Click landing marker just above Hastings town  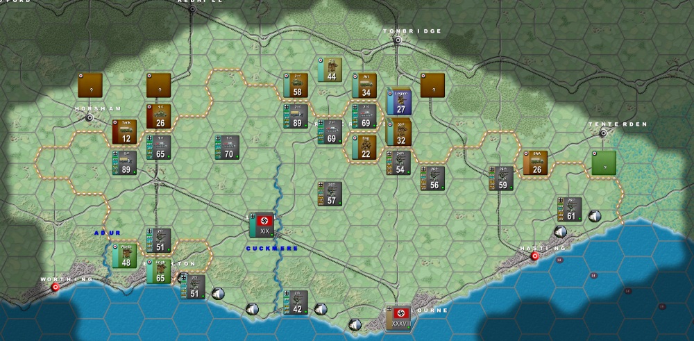click(560, 231)
